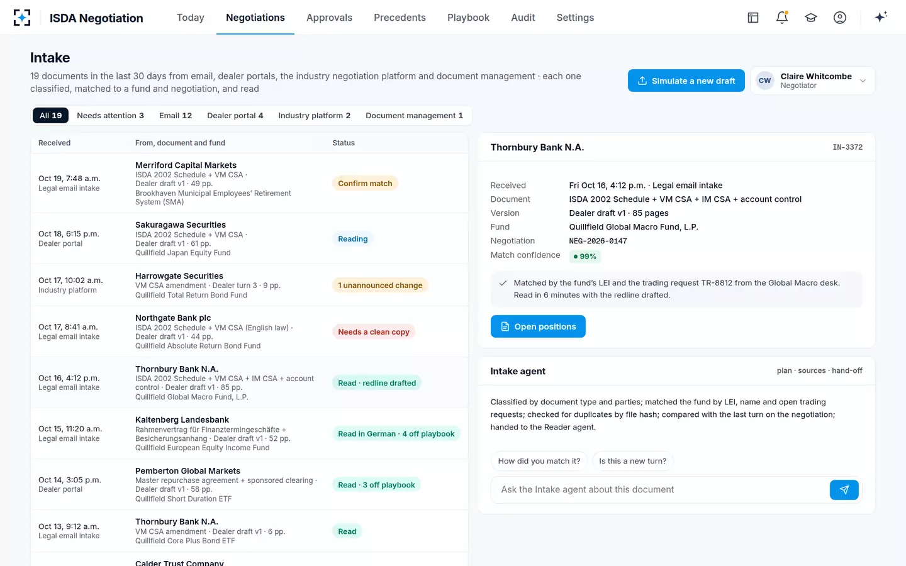Click the Needs a clean copy badge
This screenshot has height=566, width=906.
coord(374,332)
